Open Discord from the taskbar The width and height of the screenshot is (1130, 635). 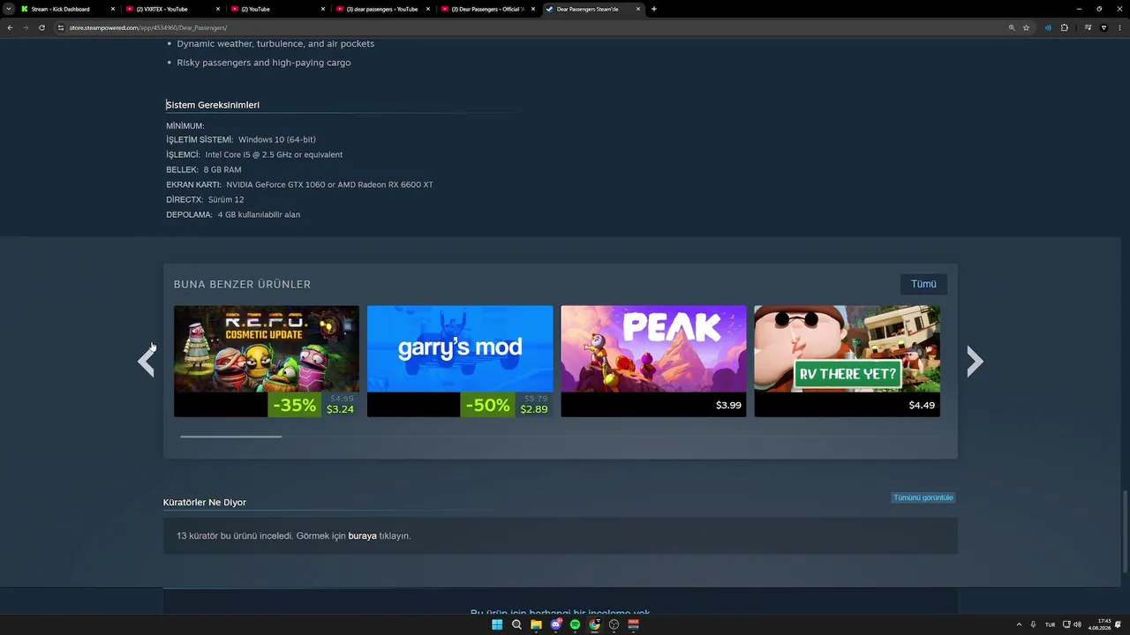point(556,624)
